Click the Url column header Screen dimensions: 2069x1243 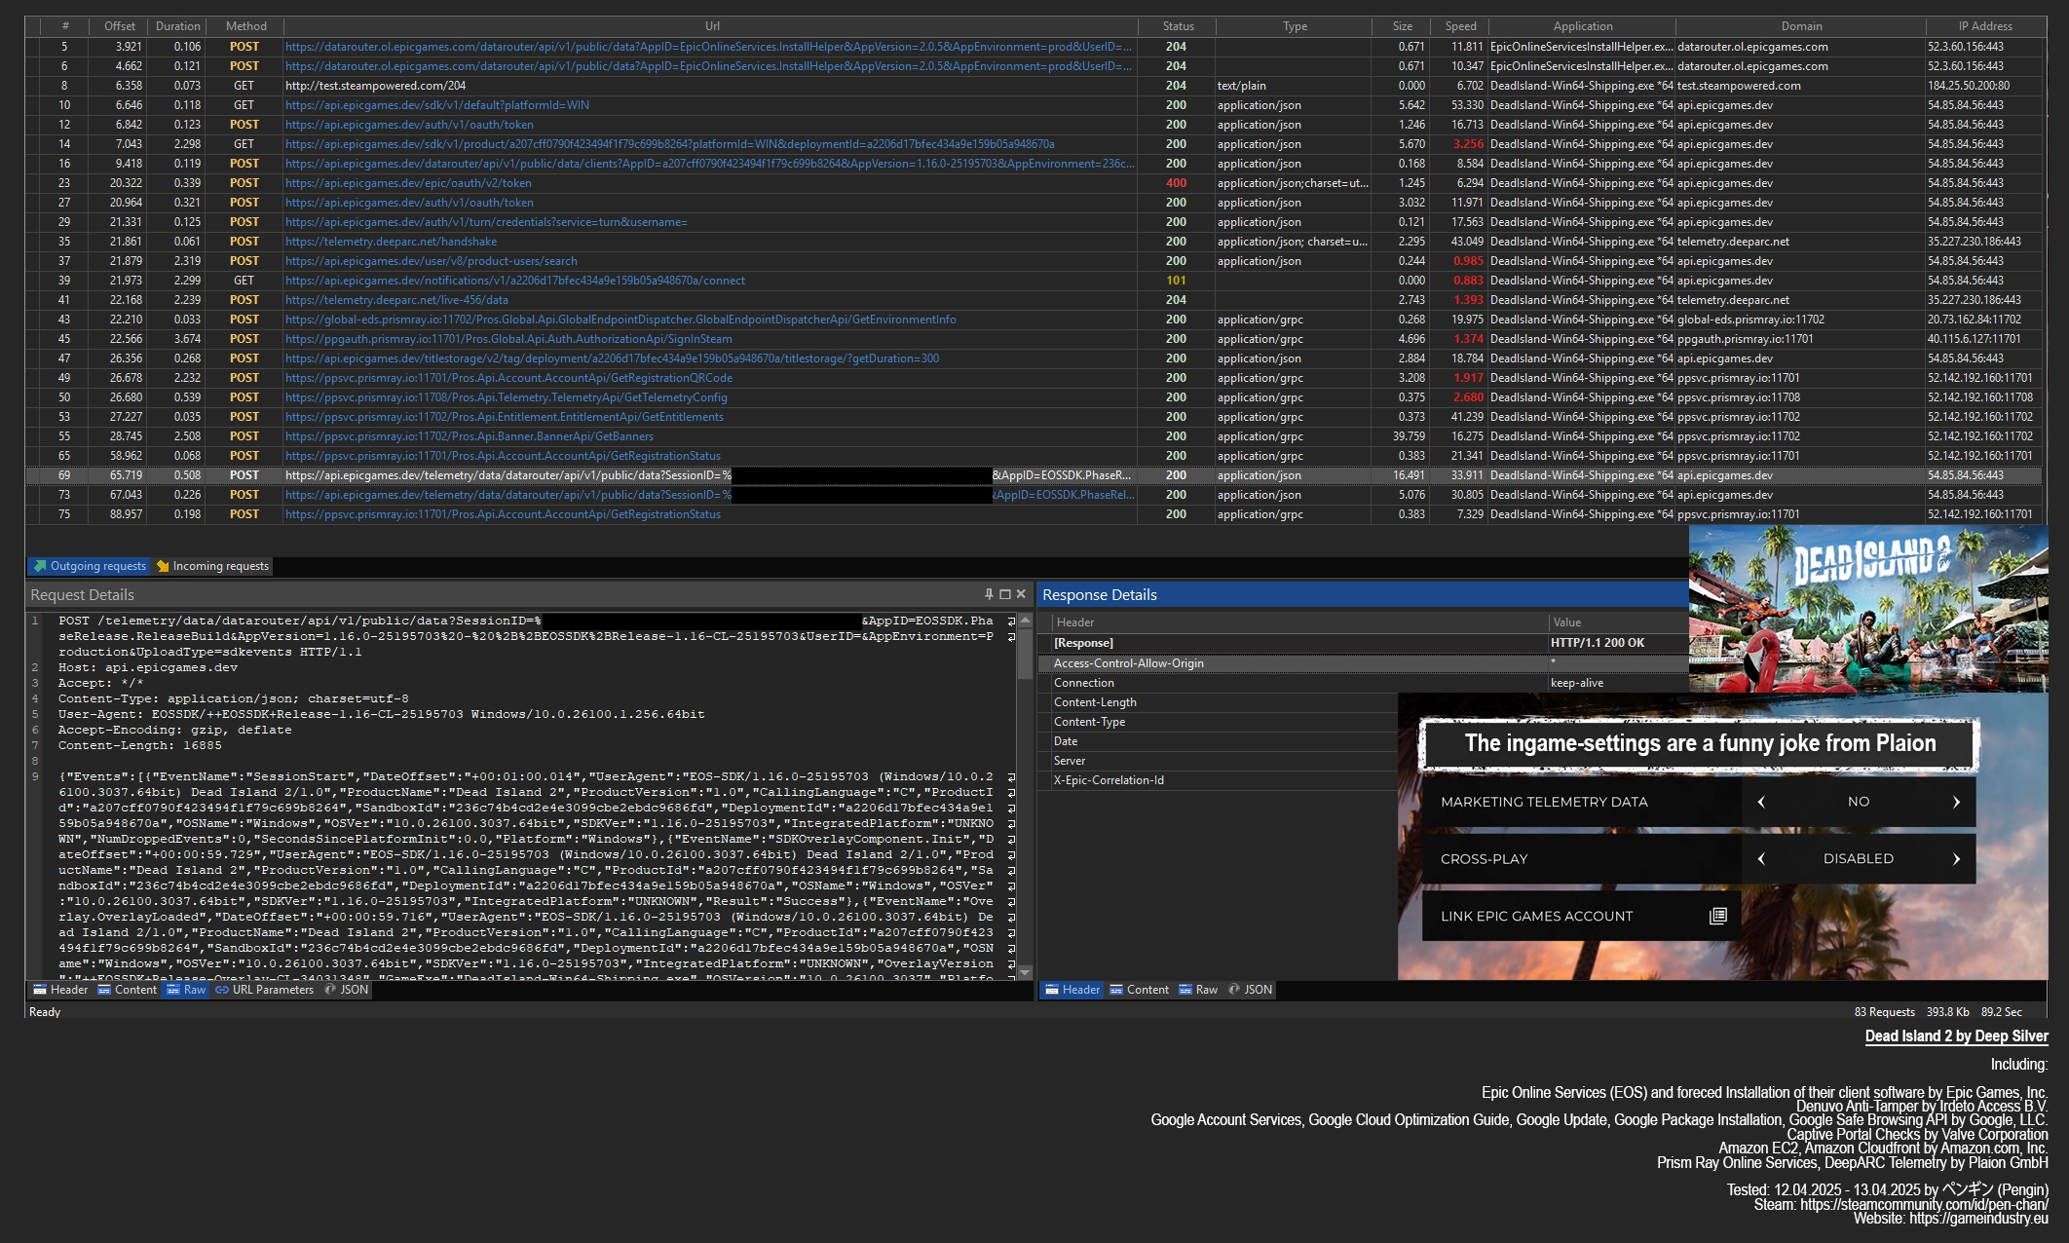[x=712, y=26]
